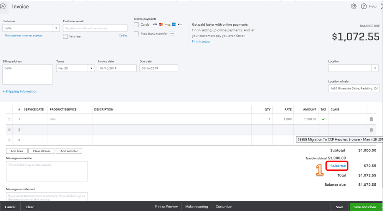Click the Message on invoice text area

pos(47,171)
